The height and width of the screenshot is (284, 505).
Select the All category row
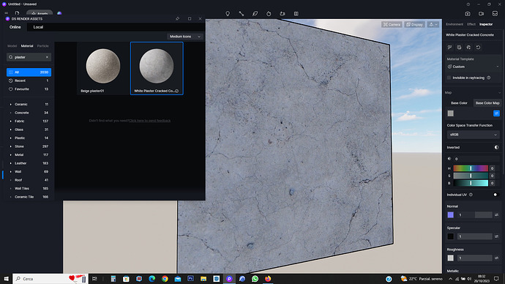[x=29, y=72]
